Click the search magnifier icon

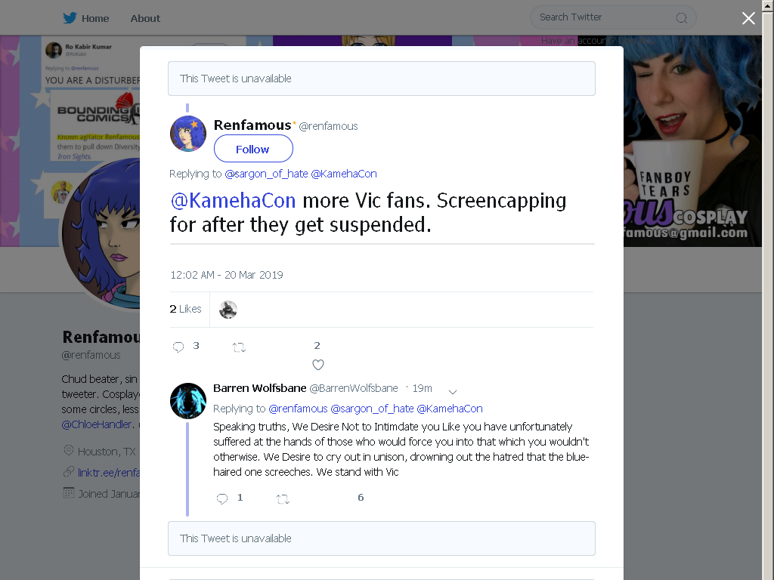[681, 18]
